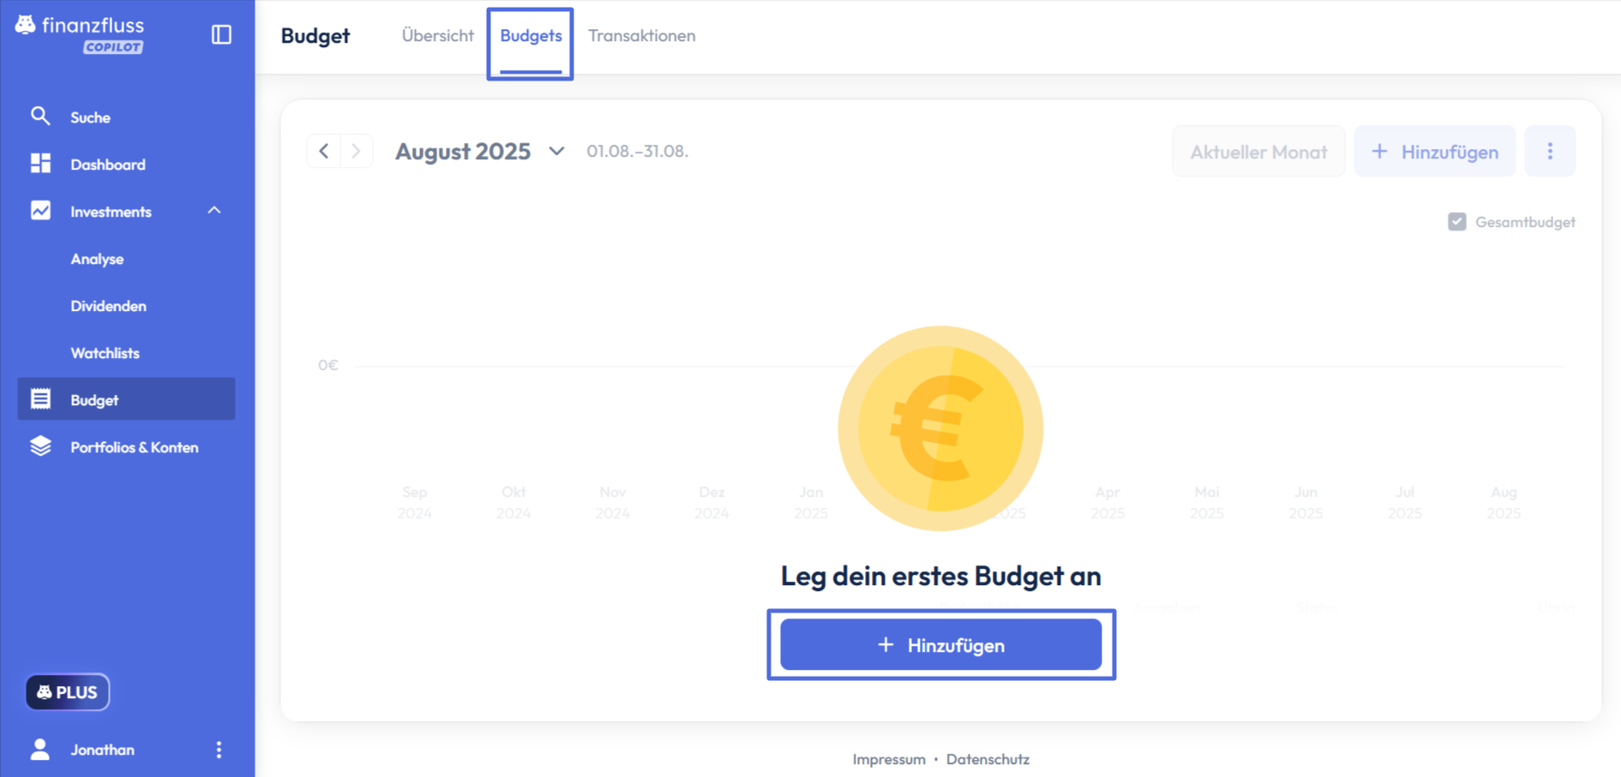The height and width of the screenshot is (777, 1621).
Task: Click the Aktueller Monat button
Action: [1258, 152]
